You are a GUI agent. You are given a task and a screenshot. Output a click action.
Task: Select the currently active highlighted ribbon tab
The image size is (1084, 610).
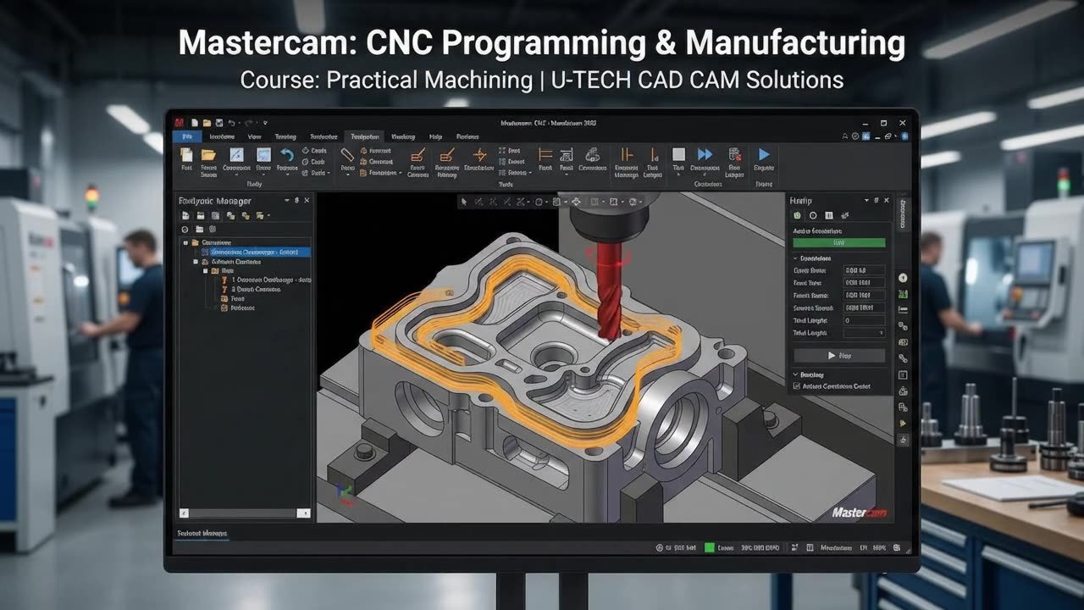pyautogui.click(x=365, y=136)
